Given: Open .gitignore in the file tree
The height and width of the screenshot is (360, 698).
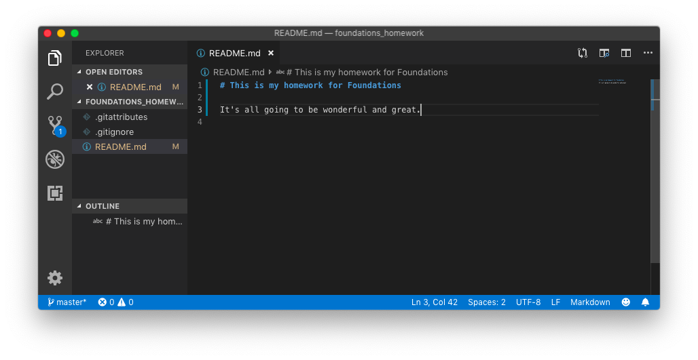Looking at the screenshot, I should tap(114, 132).
